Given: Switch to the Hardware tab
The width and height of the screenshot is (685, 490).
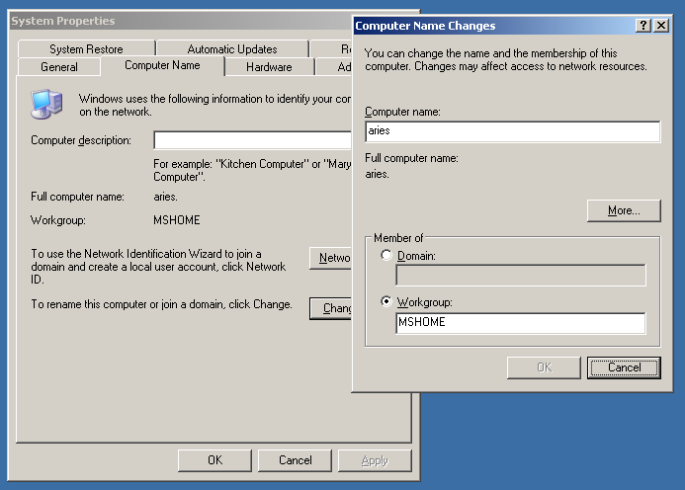Looking at the screenshot, I should (x=269, y=67).
